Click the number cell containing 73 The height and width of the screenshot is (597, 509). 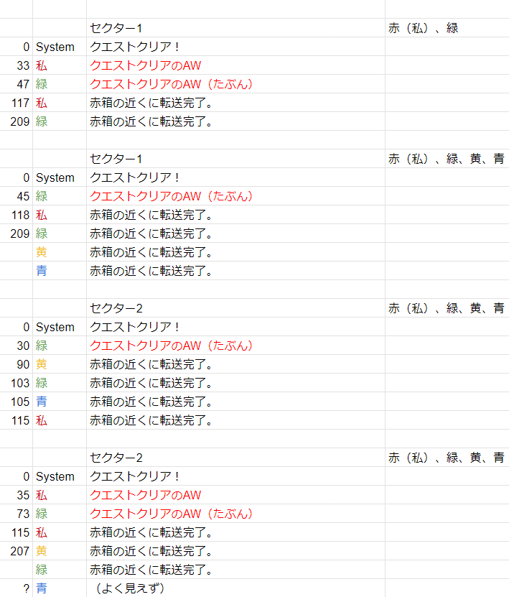[x=17, y=514]
